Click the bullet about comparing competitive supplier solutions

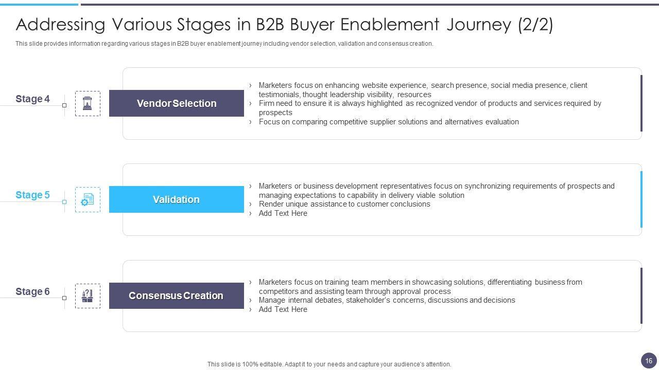tap(389, 122)
